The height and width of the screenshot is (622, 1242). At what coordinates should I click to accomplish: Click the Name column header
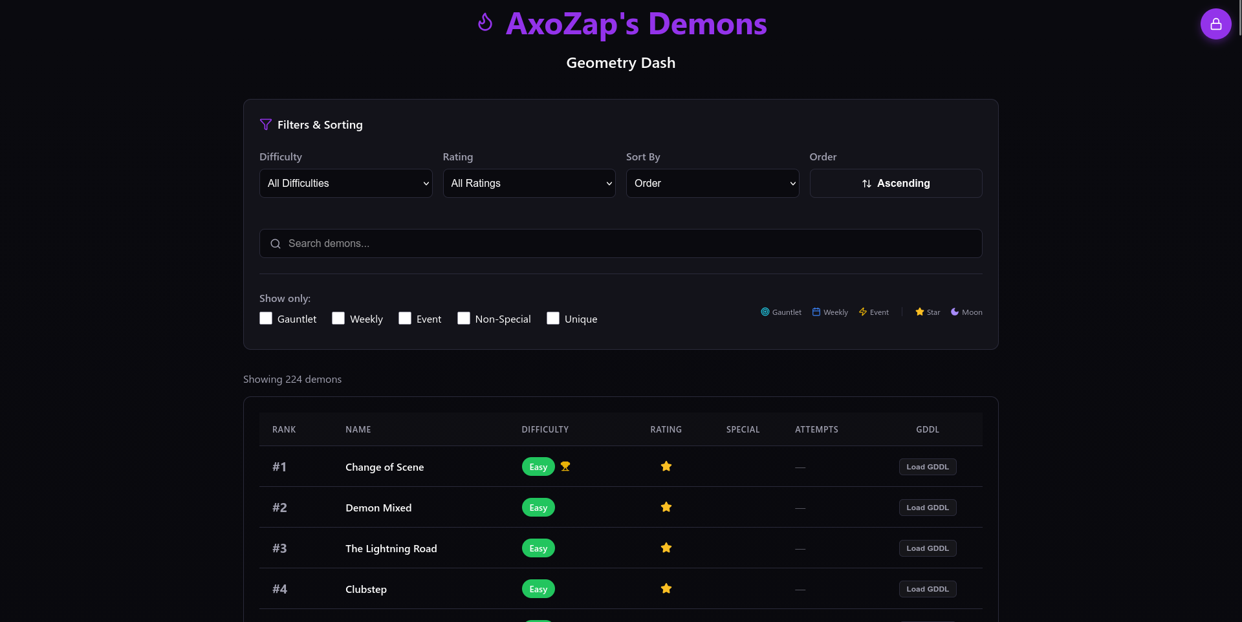[358, 429]
